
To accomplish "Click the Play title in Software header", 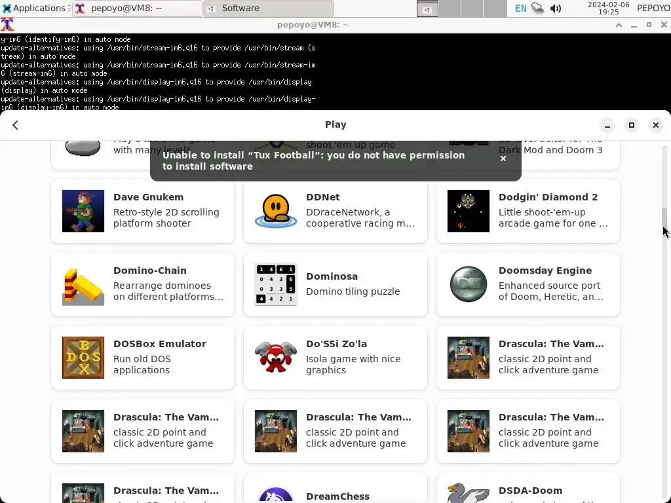I will tap(335, 124).
